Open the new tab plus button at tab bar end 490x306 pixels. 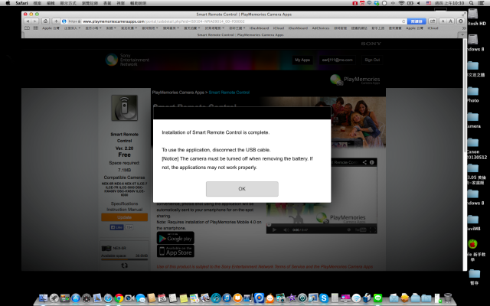click(462, 34)
